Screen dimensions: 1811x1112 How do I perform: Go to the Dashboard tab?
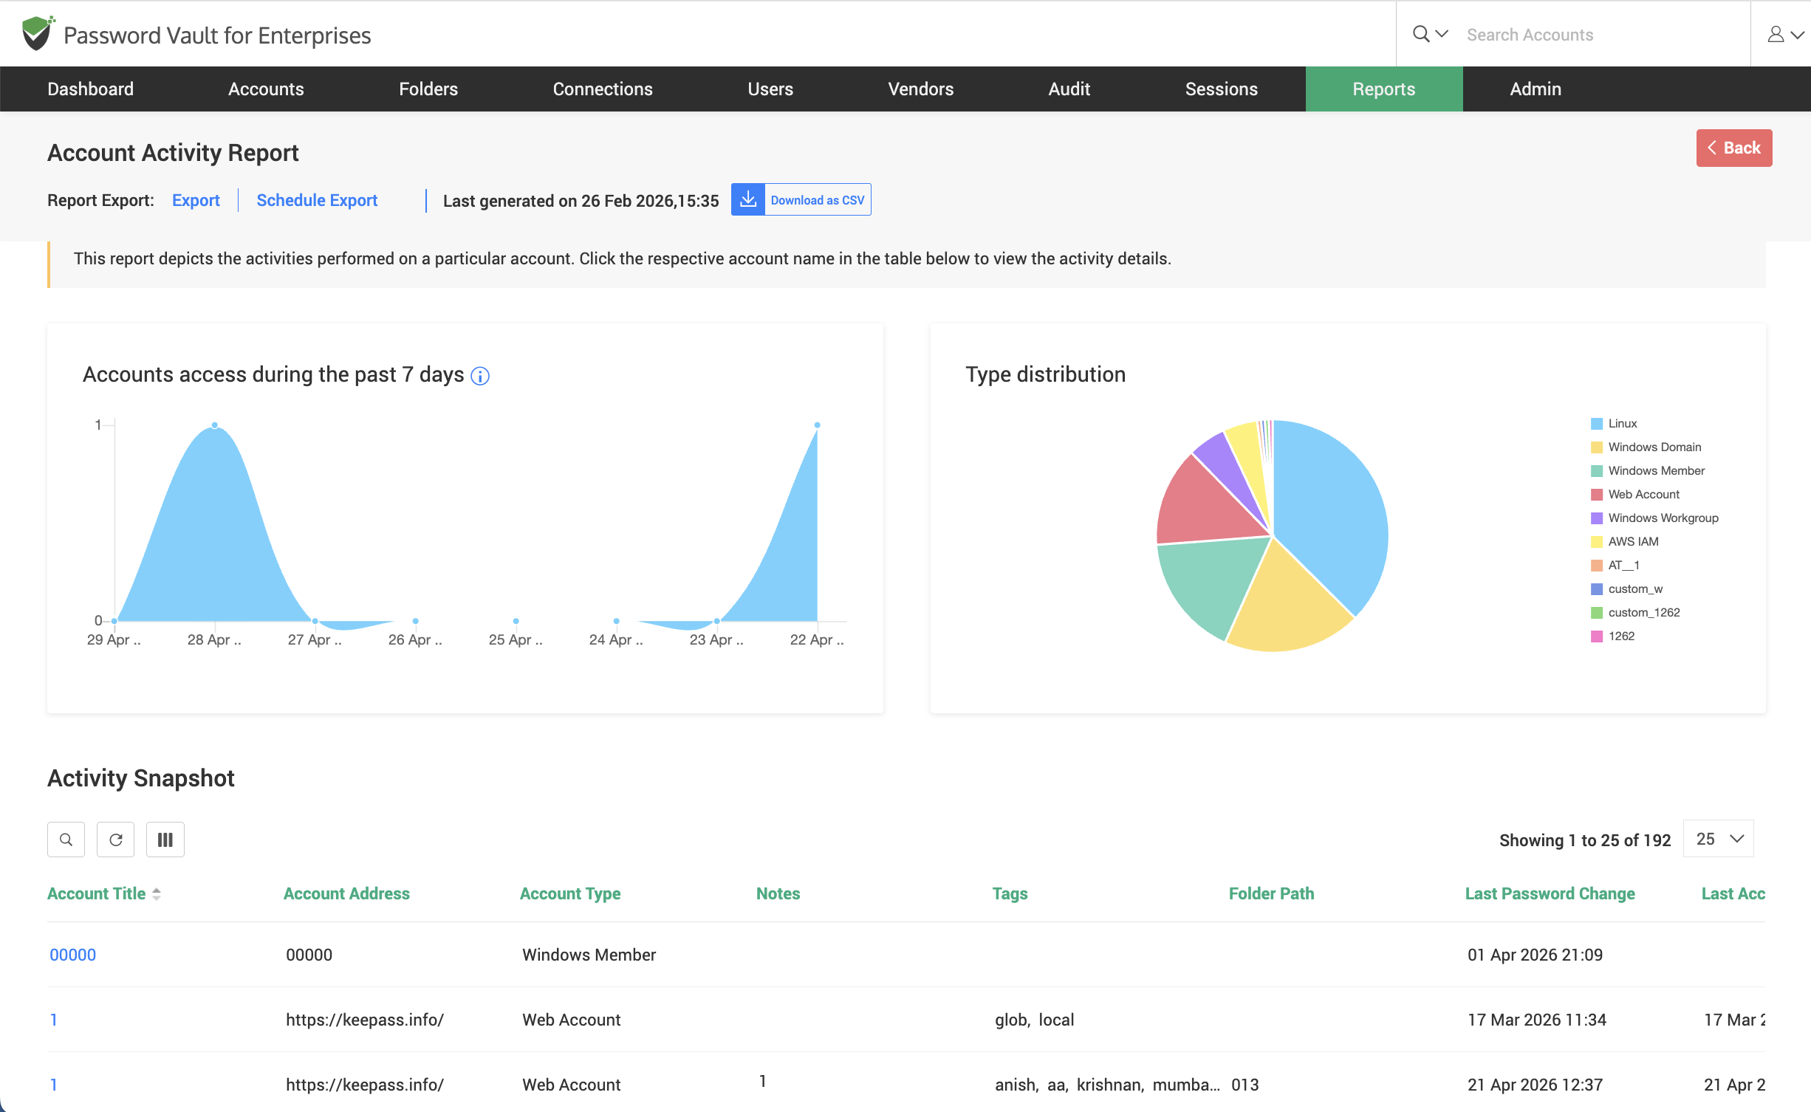click(x=90, y=89)
